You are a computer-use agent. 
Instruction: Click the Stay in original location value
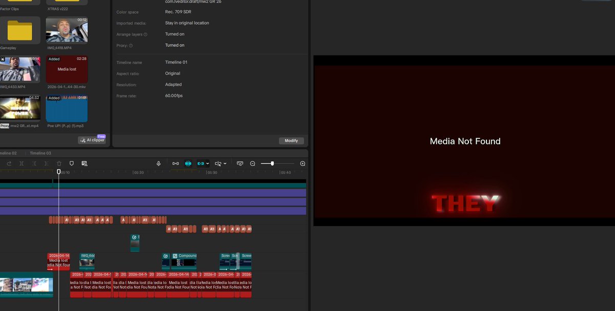click(x=187, y=23)
